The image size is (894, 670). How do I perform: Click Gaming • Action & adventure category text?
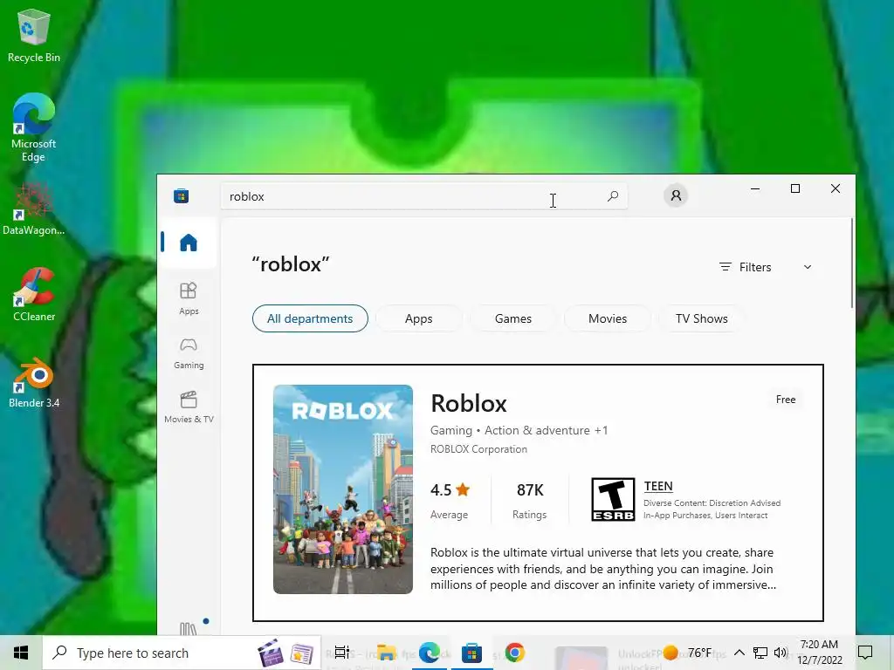coord(519,430)
